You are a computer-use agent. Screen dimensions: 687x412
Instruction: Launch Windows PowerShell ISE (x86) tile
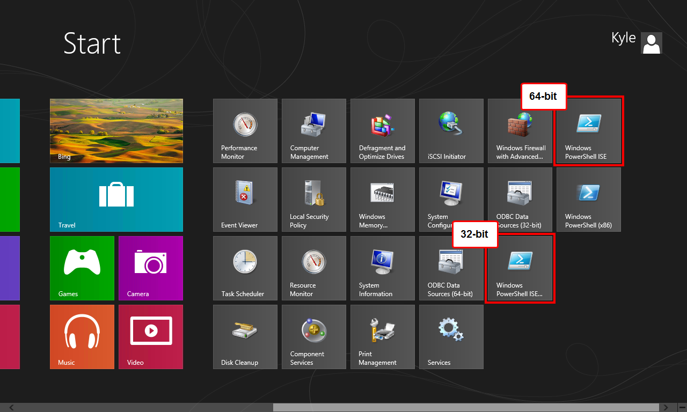[x=520, y=268]
